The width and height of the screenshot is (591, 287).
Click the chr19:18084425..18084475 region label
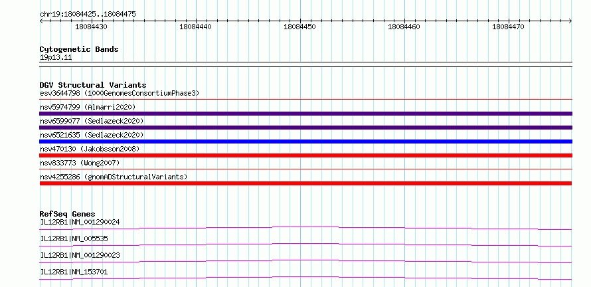click(x=88, y=15)
